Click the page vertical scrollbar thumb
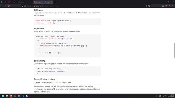This screenshot has height=98, width=175. click(x=174, y=50)
